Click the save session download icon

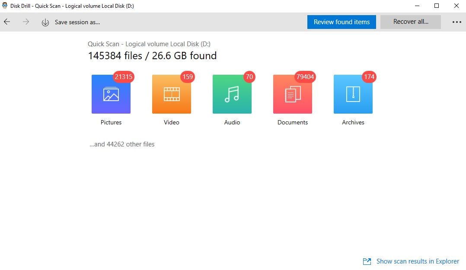(x=45, y=22)
